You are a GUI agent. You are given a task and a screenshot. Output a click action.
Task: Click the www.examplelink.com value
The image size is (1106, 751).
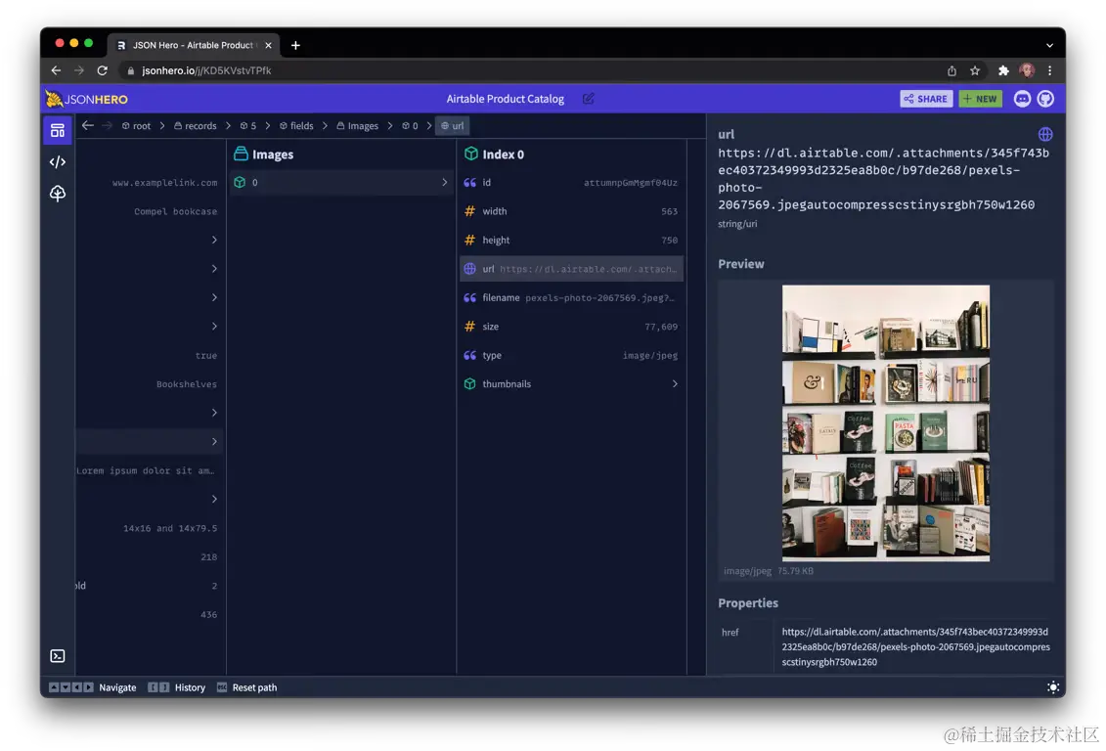[x=164, y=183]
